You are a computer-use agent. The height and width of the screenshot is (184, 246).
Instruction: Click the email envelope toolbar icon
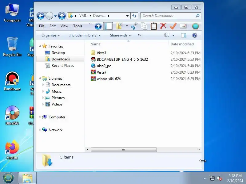click(x=183, y=26)
